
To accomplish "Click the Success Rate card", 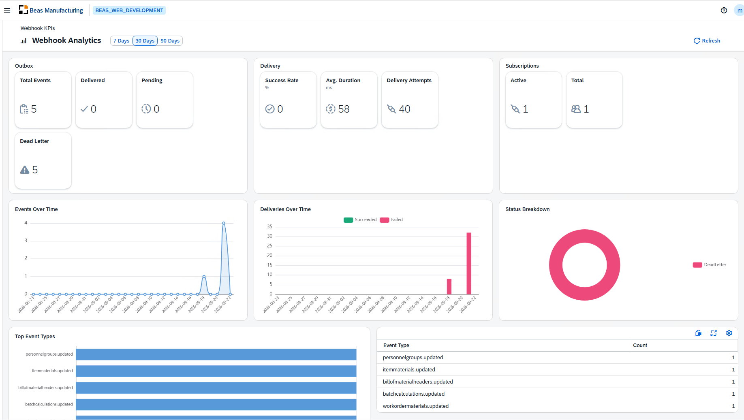I will click(x=288, y=100).
